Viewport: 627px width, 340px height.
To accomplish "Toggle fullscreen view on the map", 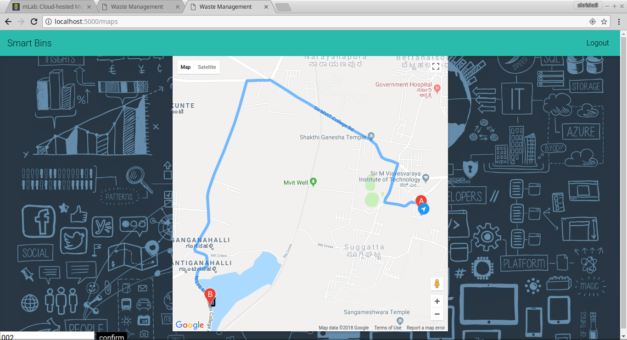I will 436,67.
